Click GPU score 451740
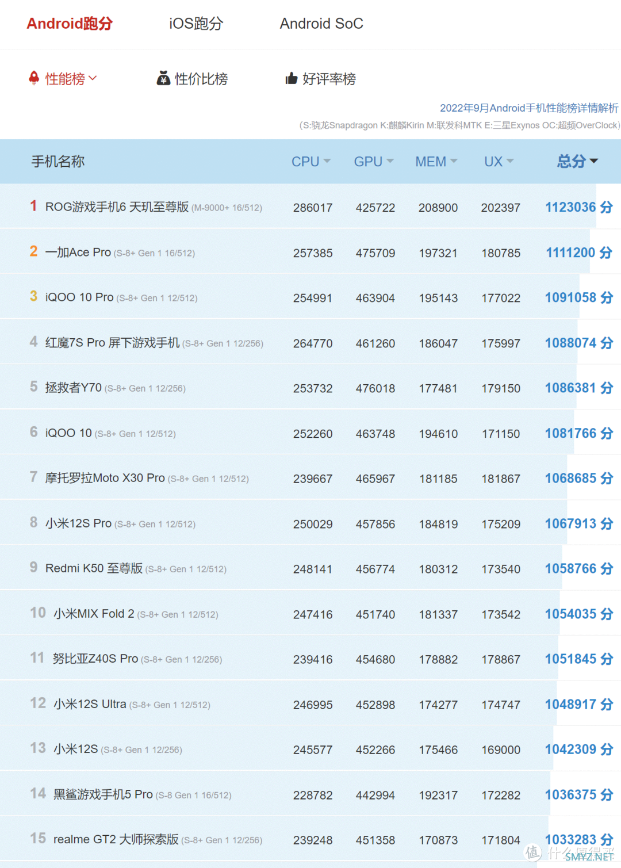The width and height of the screenshot is (621, 868). click(x=375, y=614)
